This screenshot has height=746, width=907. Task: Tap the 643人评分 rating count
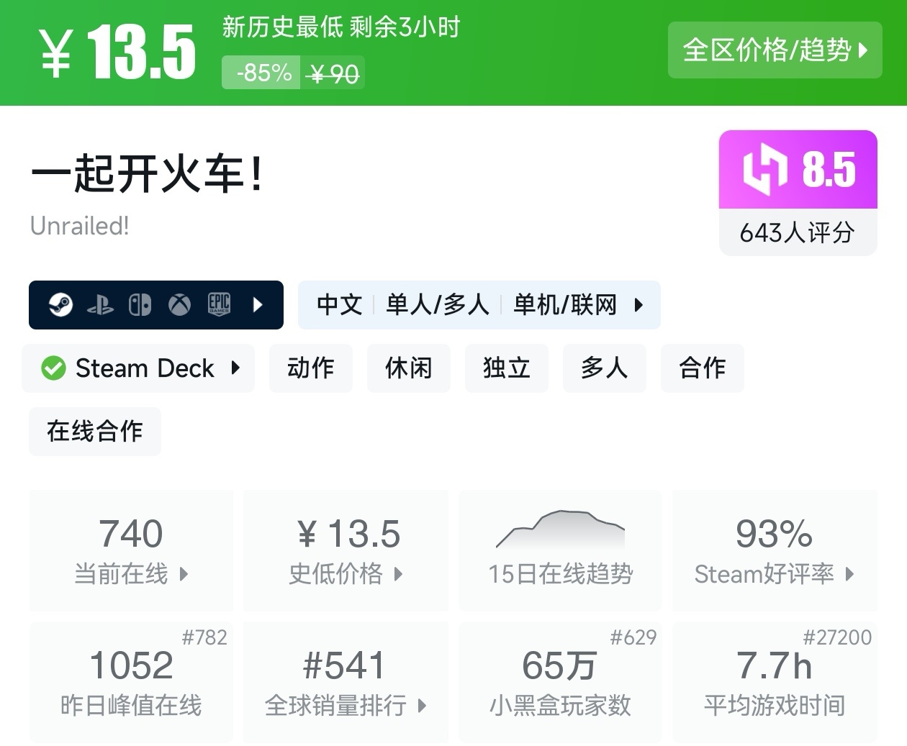[x=798, y=232]
